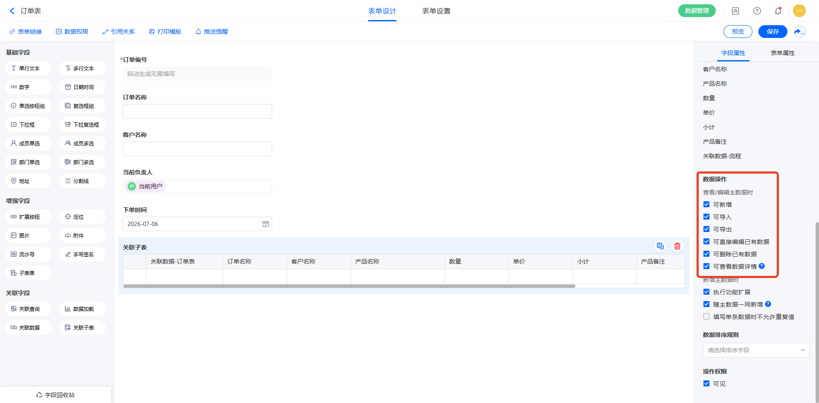Select 字段属性 tab

[733, 53]
